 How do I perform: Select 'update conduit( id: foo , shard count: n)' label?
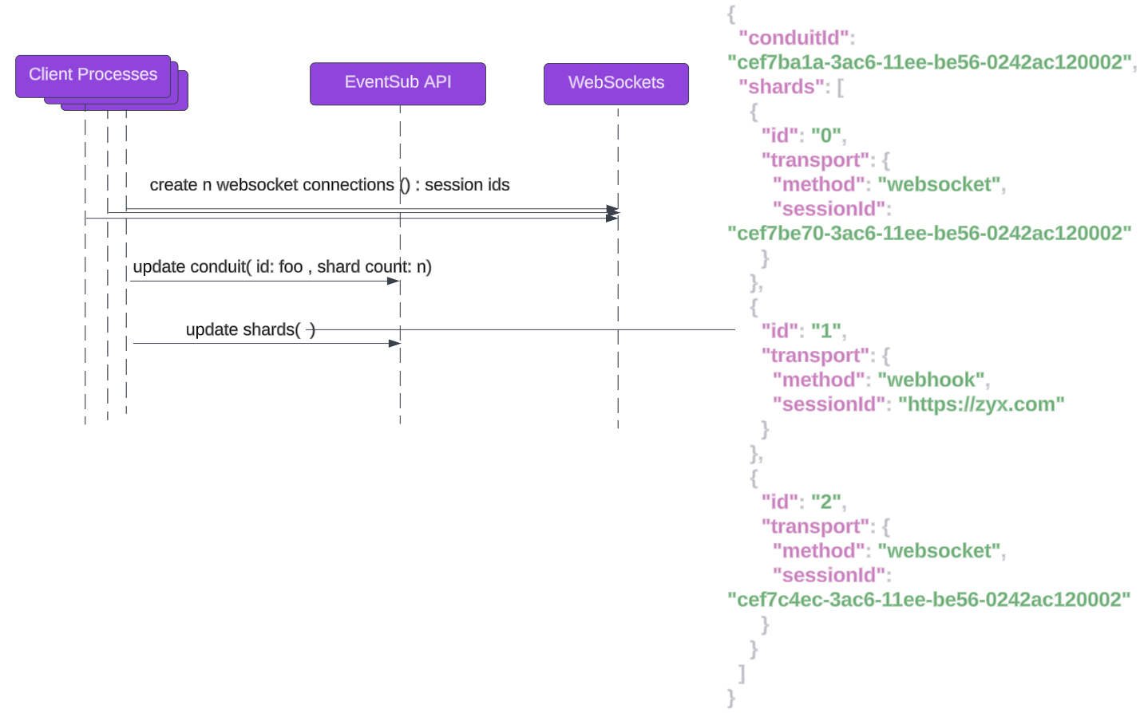282,267
